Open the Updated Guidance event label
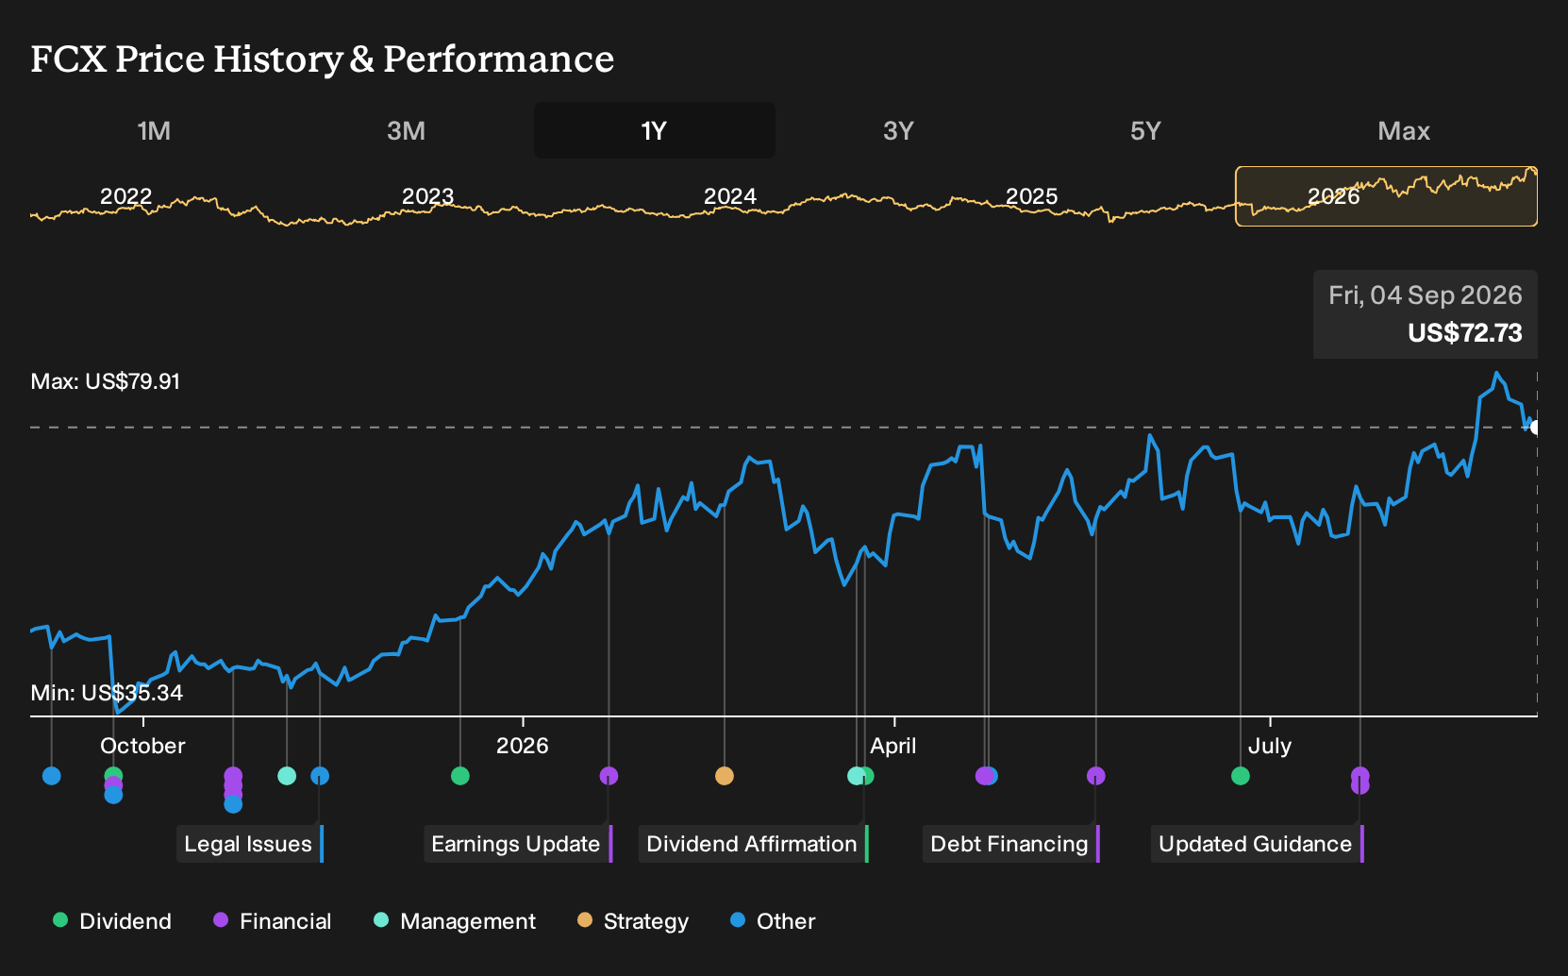This screenshot has width=1568, height=976. (1258, 844)
